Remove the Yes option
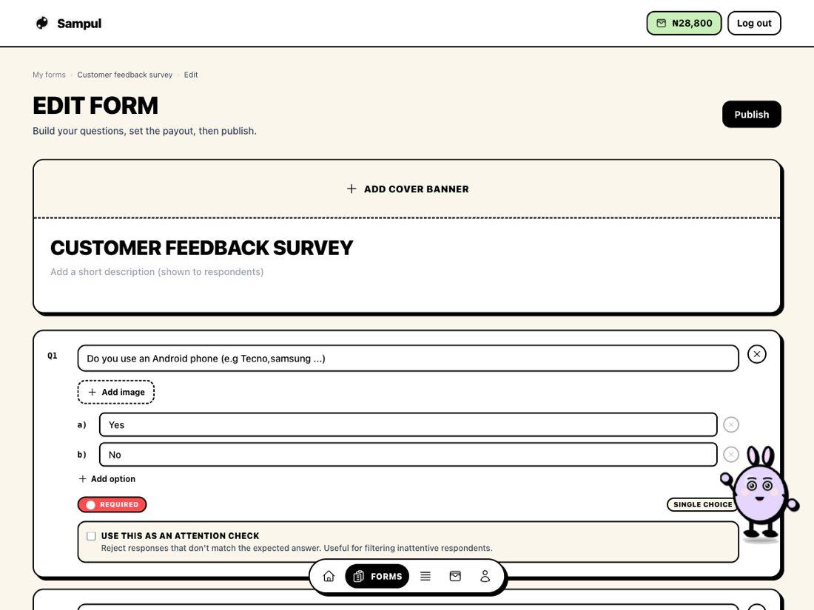The image size is (814, 610). click(x=731, y=425)
